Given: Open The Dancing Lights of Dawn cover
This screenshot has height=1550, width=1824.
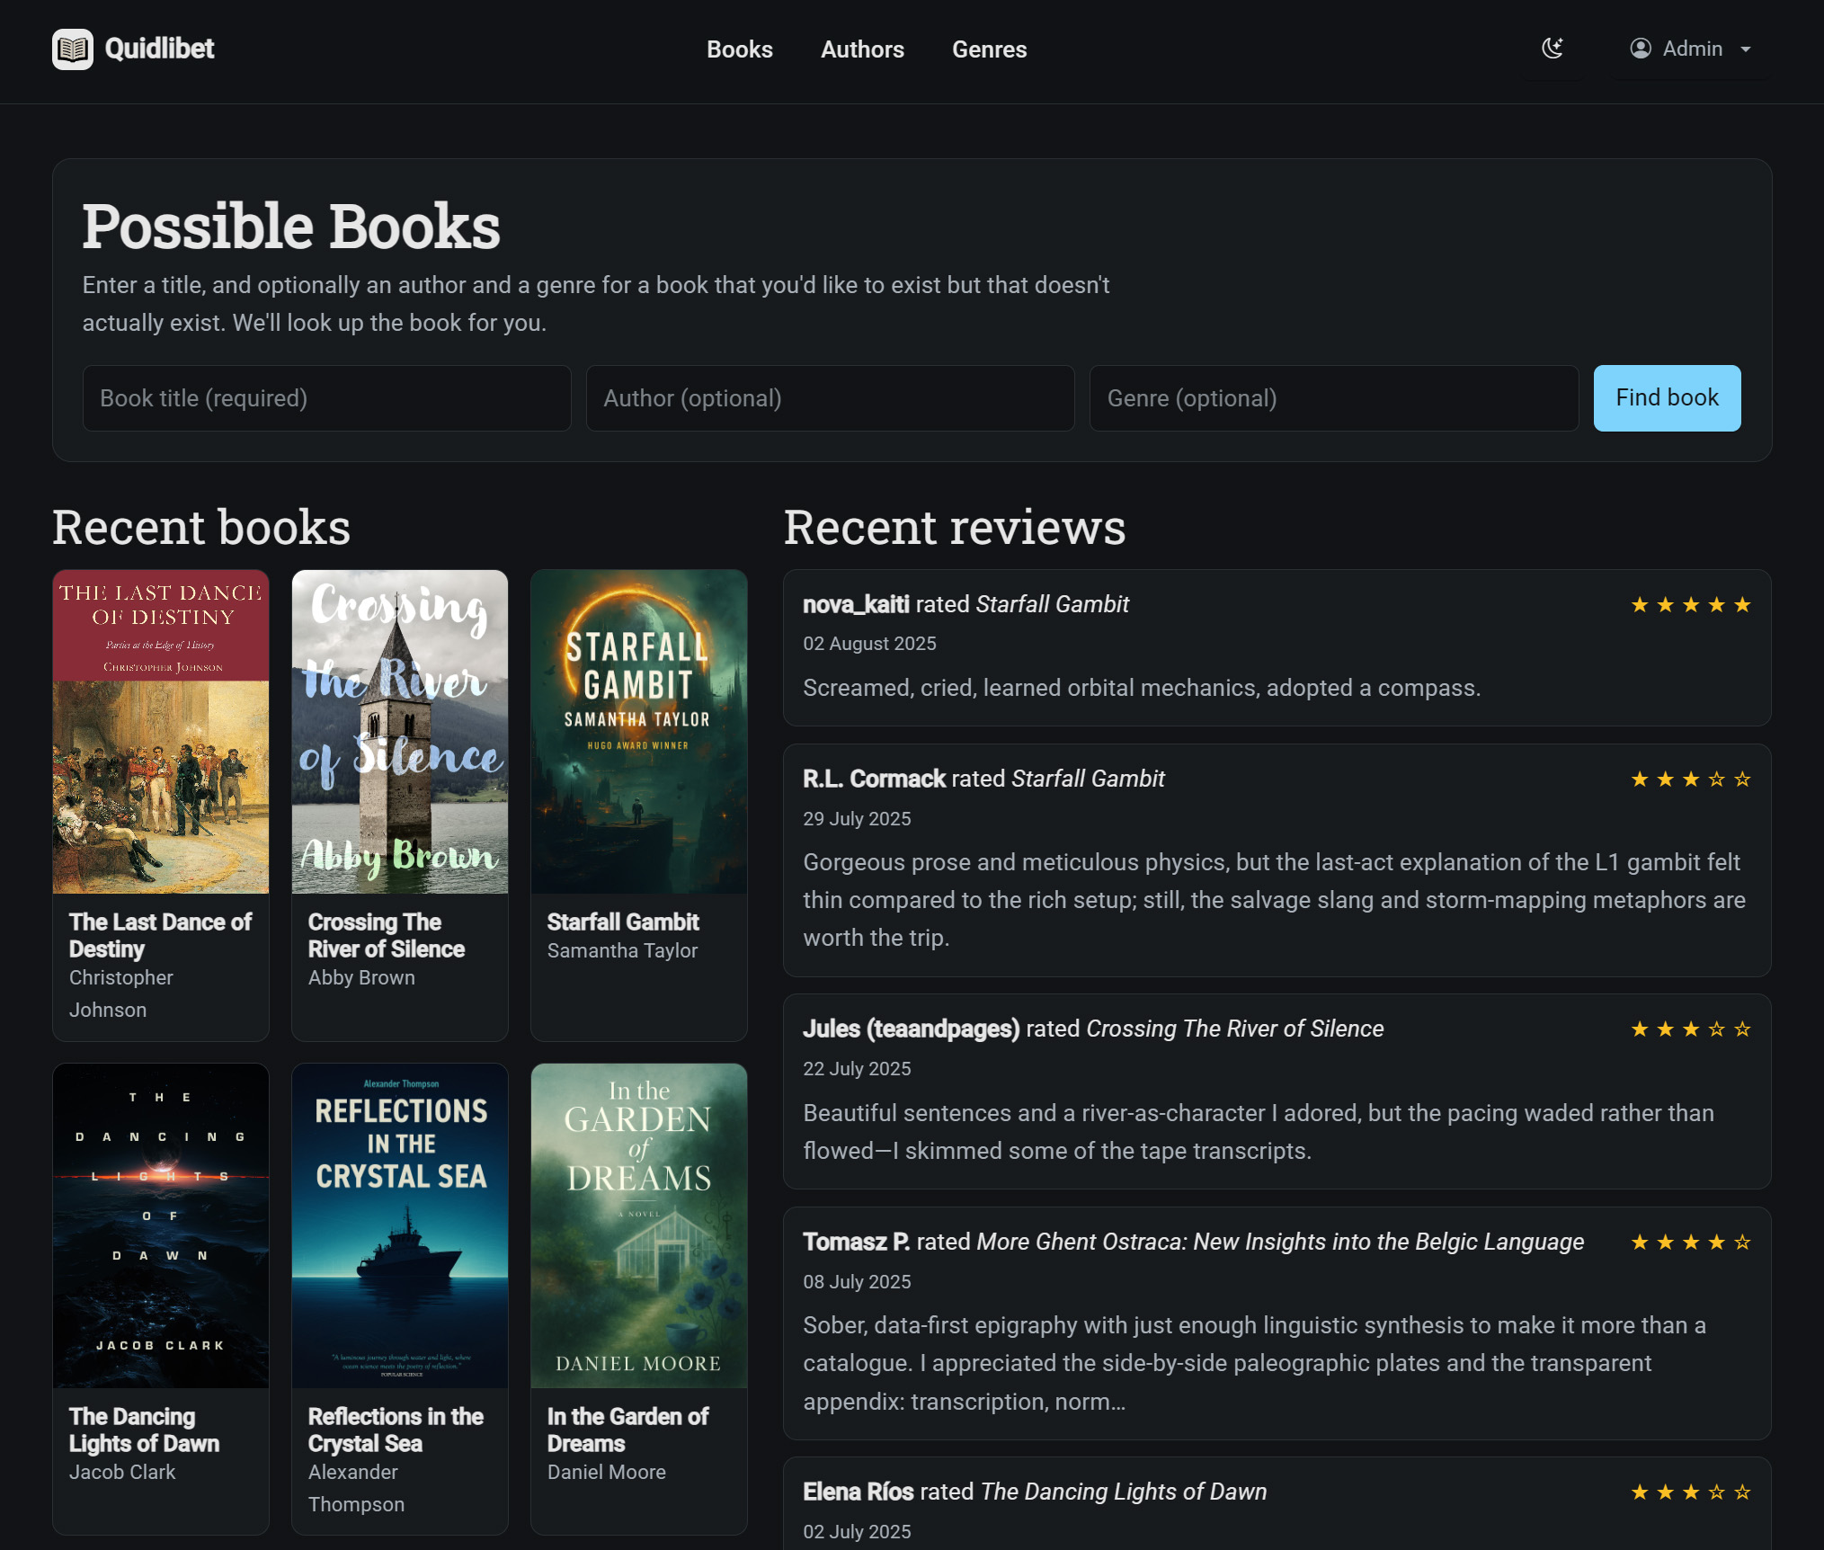Looking at the screenshot, I should 161,1225.
